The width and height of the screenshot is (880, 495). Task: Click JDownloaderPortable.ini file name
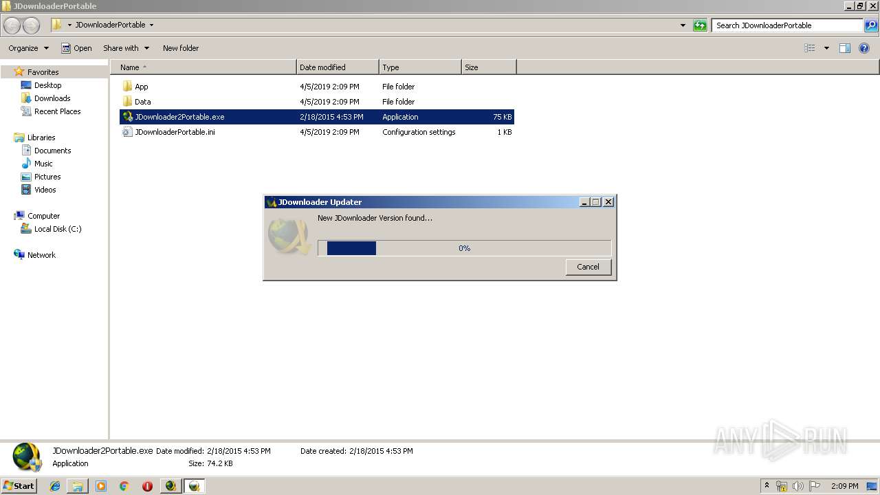[x=175, y=132]
